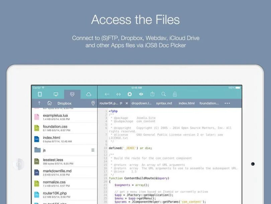
Task: Click the $segments = array(); line
Action: click(x=132, y=185)
